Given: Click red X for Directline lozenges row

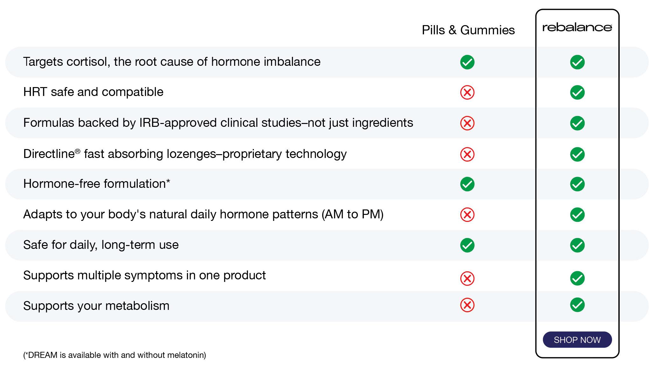Looking at the screenshot, I should (467, 154).
